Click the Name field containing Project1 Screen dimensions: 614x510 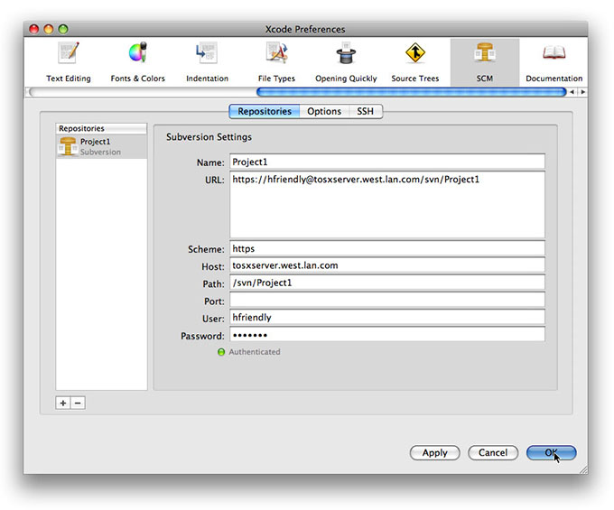386,162
